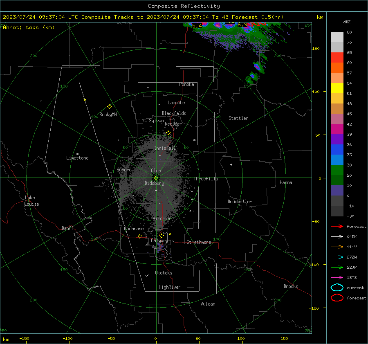
Task: Click the yellow diamond marker below Cochrane
Action: pyautogui.click(x=140, y=236)
